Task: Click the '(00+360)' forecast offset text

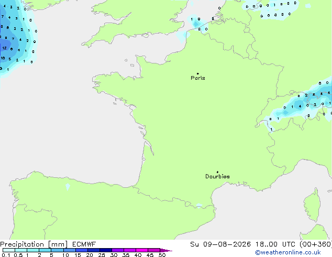Action: pyautogui.click(x=316, y=244)
